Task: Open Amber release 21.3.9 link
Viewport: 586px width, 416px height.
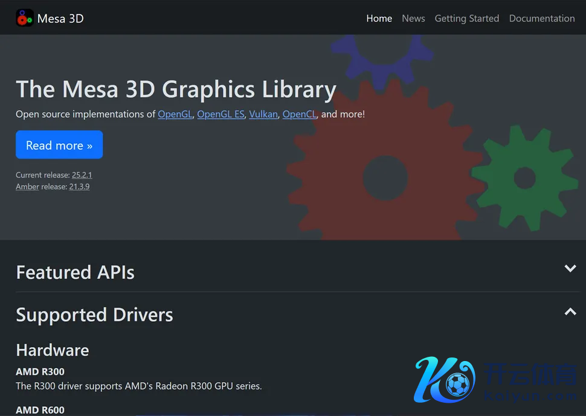Action: click(x=79, y=187)
